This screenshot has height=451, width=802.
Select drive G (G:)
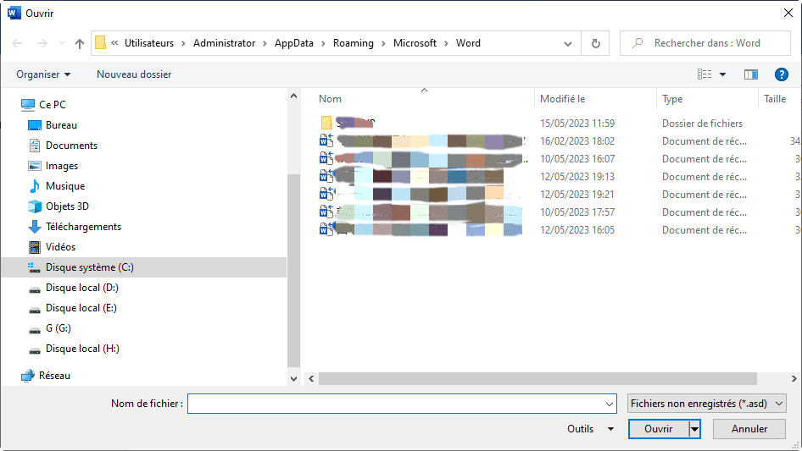click(58, 328)
